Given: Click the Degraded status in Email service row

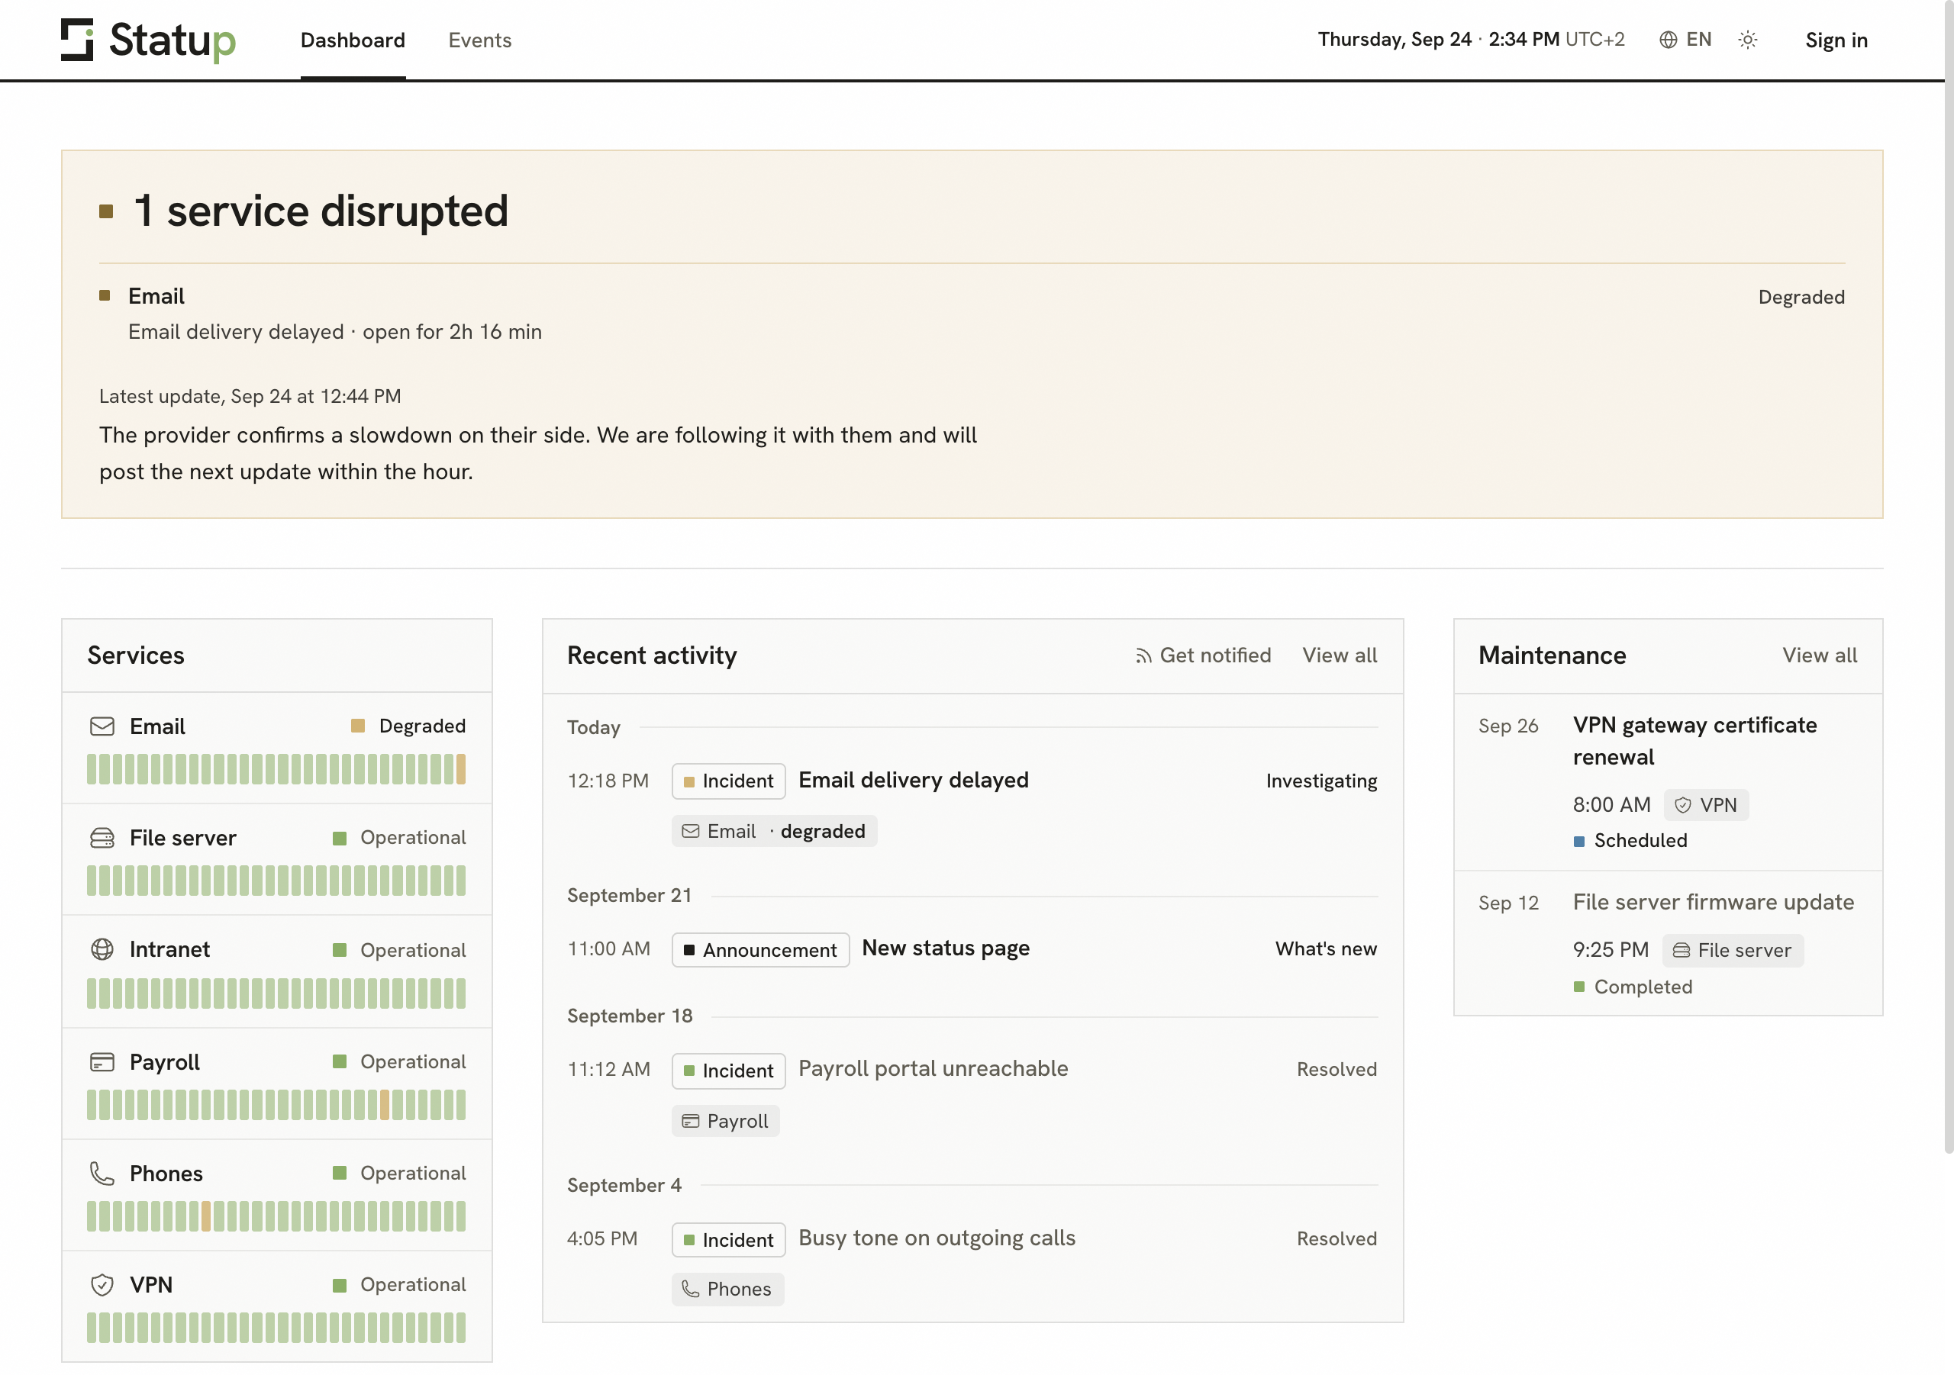Looking at the screenshot, I should [x=408, y=726].
